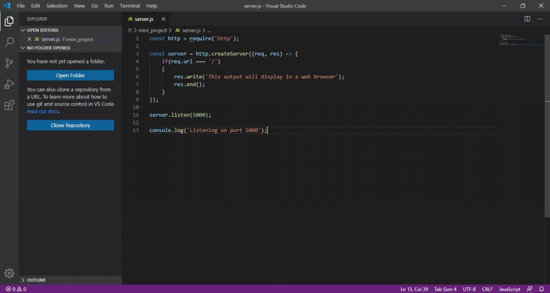Select server.js in Open Editors
Image resolution: width=550 pixels, height=293 pixels.
coord(70,39)
